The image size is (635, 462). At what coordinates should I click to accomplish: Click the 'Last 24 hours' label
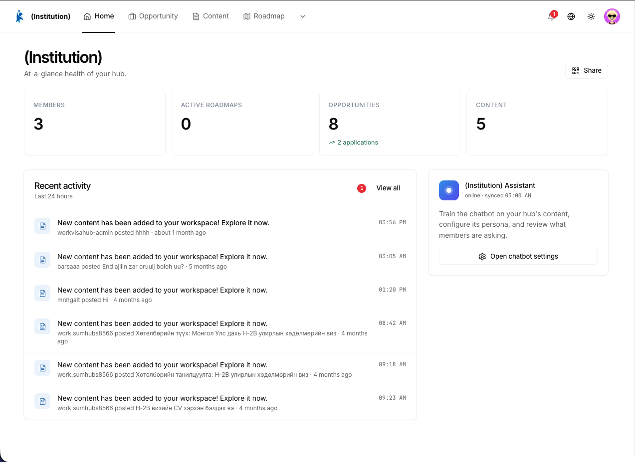click(x=53, y=196)
